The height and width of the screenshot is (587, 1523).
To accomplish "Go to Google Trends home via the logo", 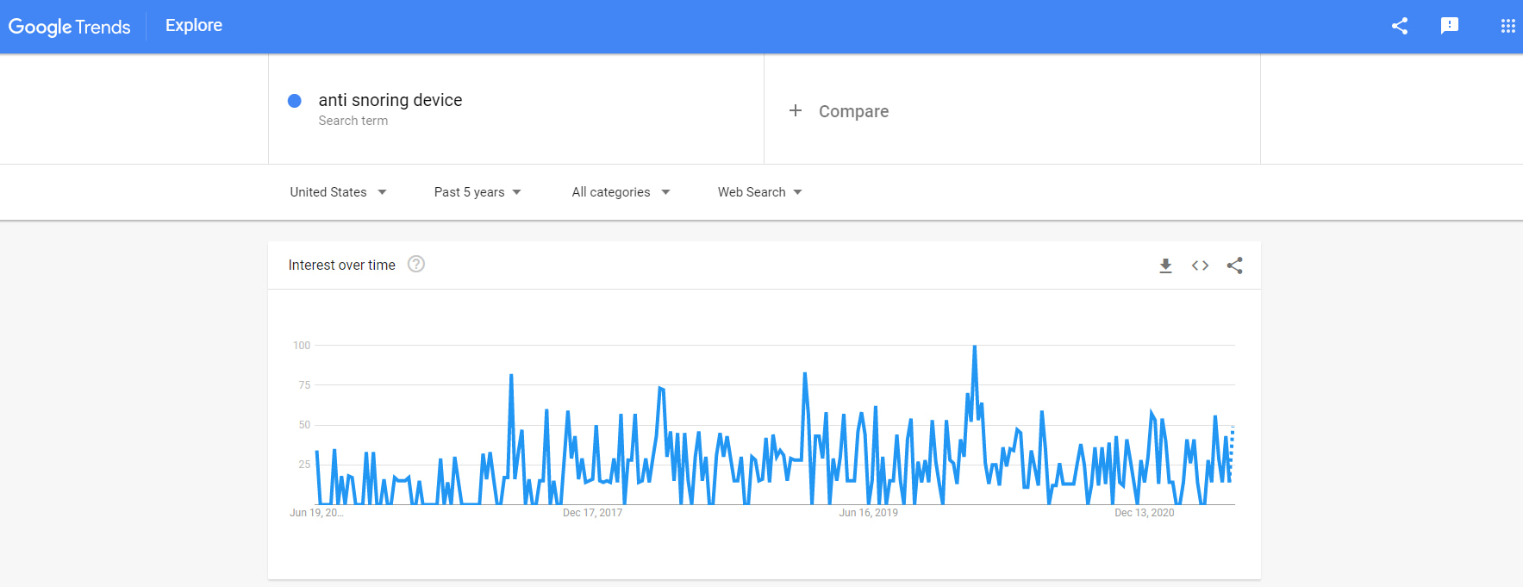I will click(69, 26).
